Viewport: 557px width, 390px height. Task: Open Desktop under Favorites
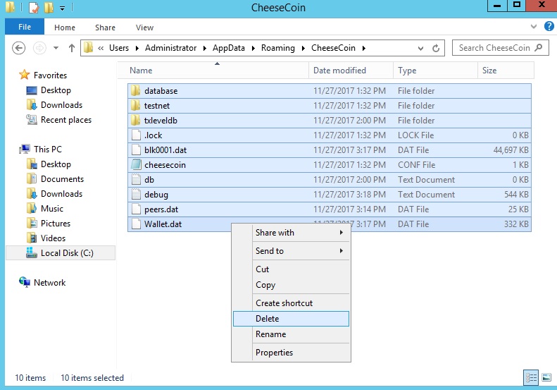[x=56, y=90]
